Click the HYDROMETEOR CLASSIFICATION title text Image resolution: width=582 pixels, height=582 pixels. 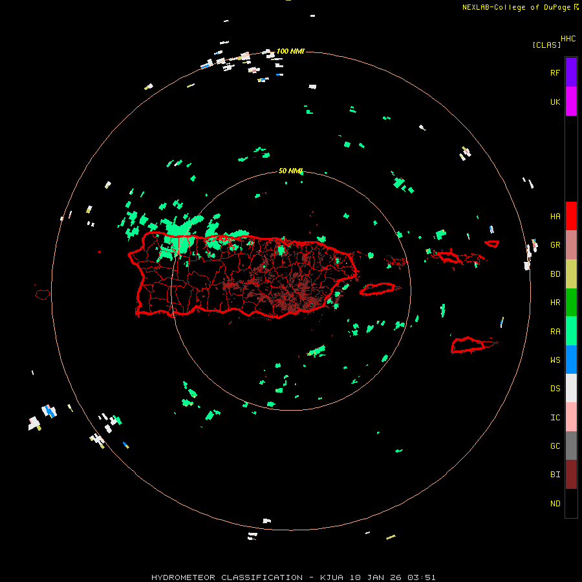(227, 577)
